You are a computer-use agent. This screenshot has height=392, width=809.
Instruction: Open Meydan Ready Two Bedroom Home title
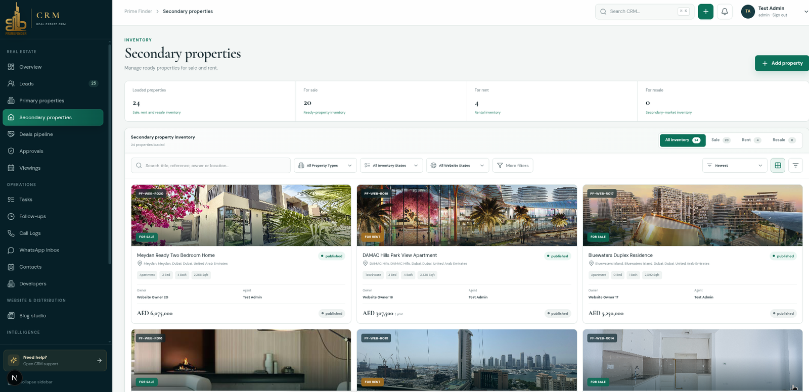176,255
